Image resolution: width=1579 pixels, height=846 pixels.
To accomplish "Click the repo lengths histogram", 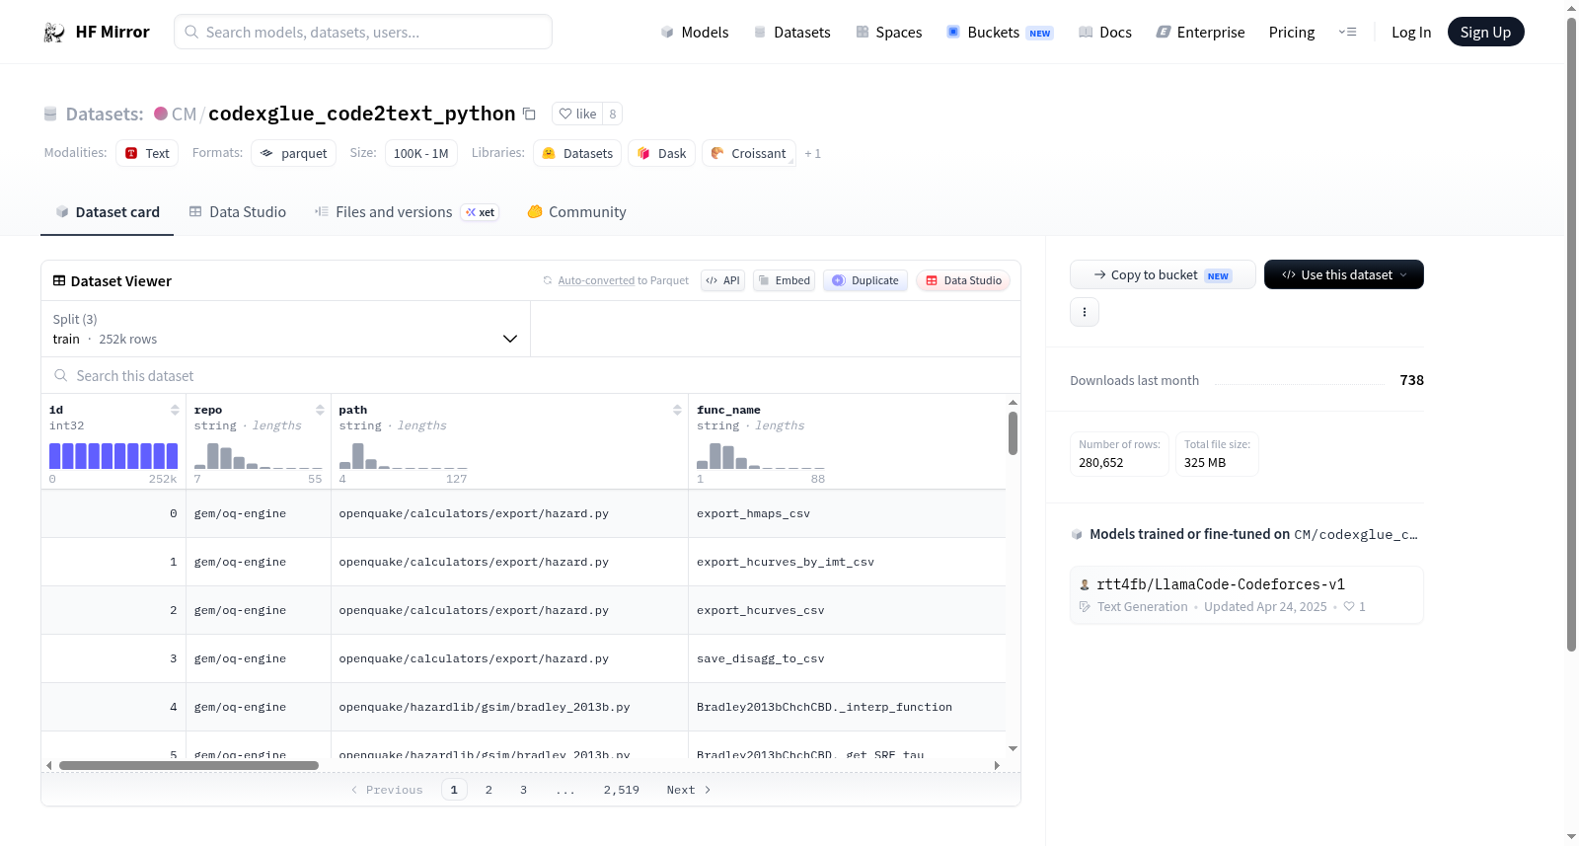I will click(x=258, y=455).
